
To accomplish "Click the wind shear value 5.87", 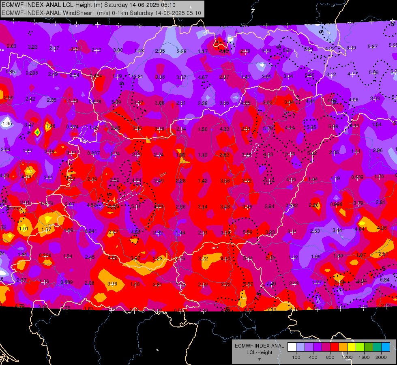I will [x=373, y=47].
